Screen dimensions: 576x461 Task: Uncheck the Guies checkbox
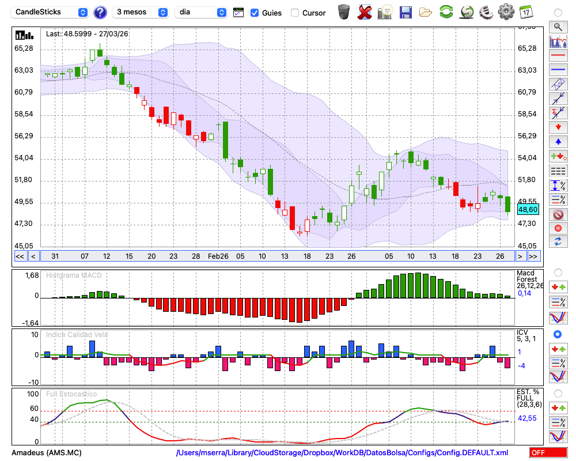[x=254, y=13]
